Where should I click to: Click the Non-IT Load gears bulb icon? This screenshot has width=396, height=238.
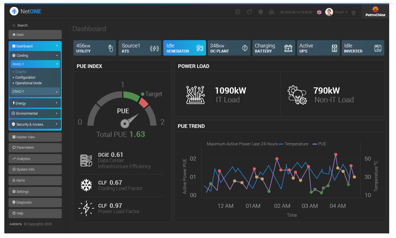click(297, 95)
